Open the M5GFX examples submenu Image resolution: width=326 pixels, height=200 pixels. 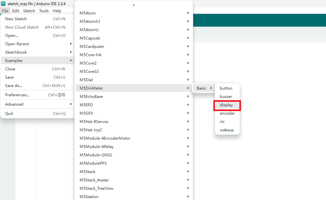[134, 113]
